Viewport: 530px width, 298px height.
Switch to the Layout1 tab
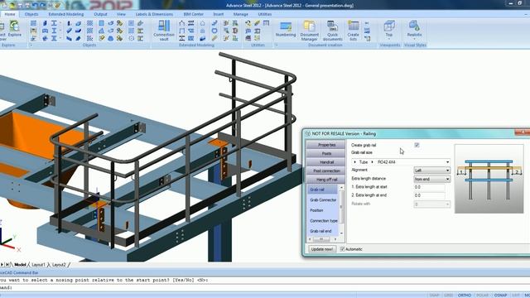tap(39, 265)
